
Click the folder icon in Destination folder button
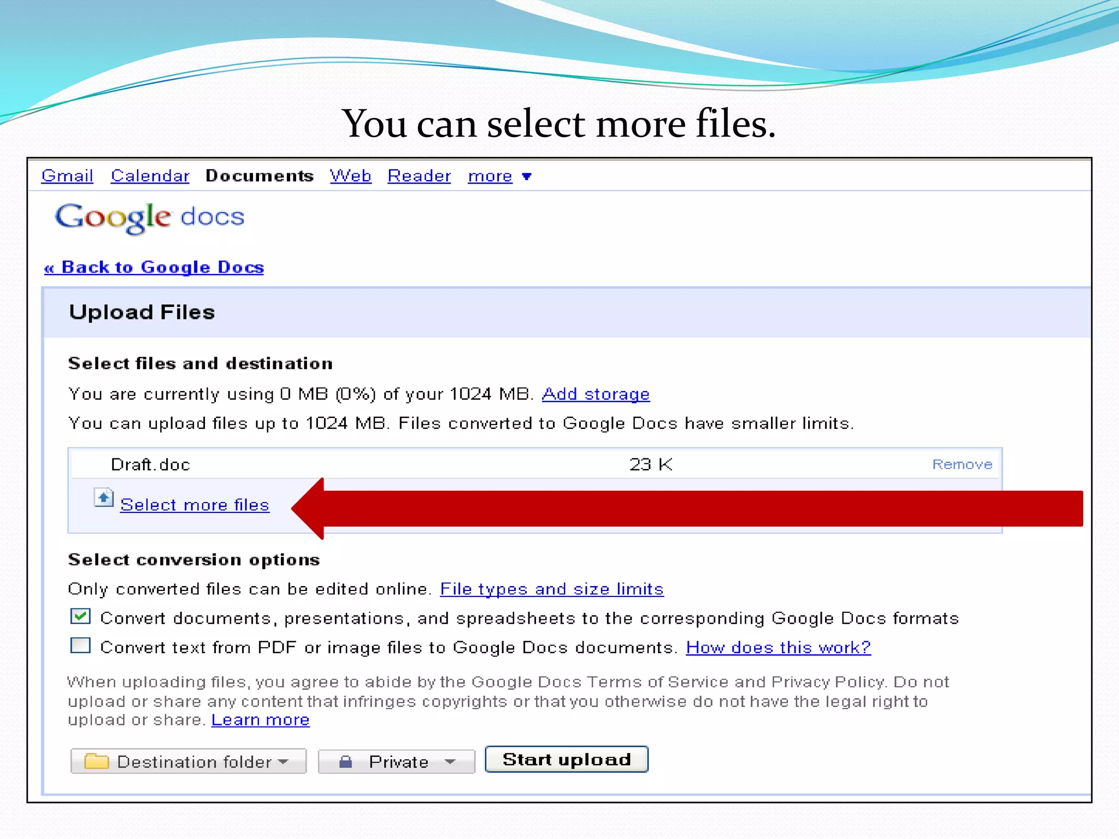[x=97, y=761]
